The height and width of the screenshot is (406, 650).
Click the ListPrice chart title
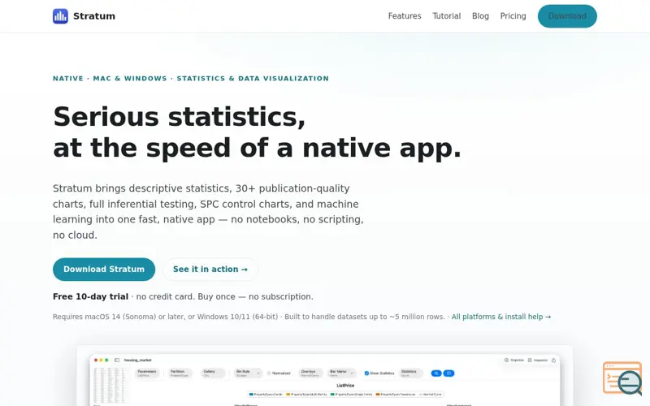pyautogui.click(x=345, y=385)
